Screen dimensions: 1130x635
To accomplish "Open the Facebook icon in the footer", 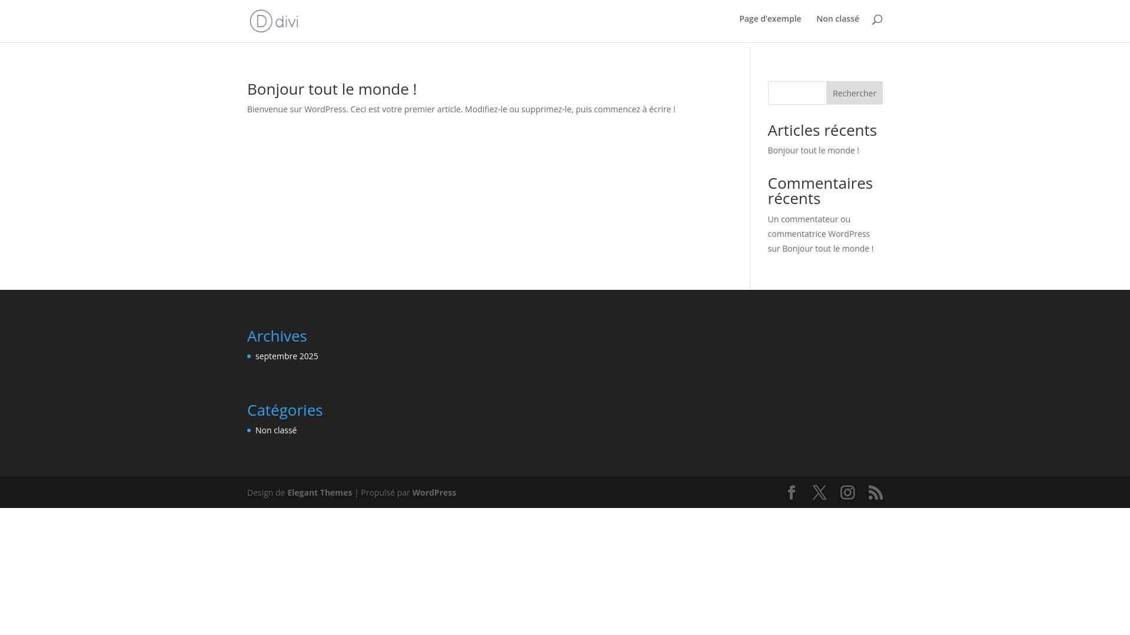I will 792,492.
